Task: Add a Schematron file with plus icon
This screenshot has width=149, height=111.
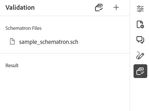Action: click(116, 7)
